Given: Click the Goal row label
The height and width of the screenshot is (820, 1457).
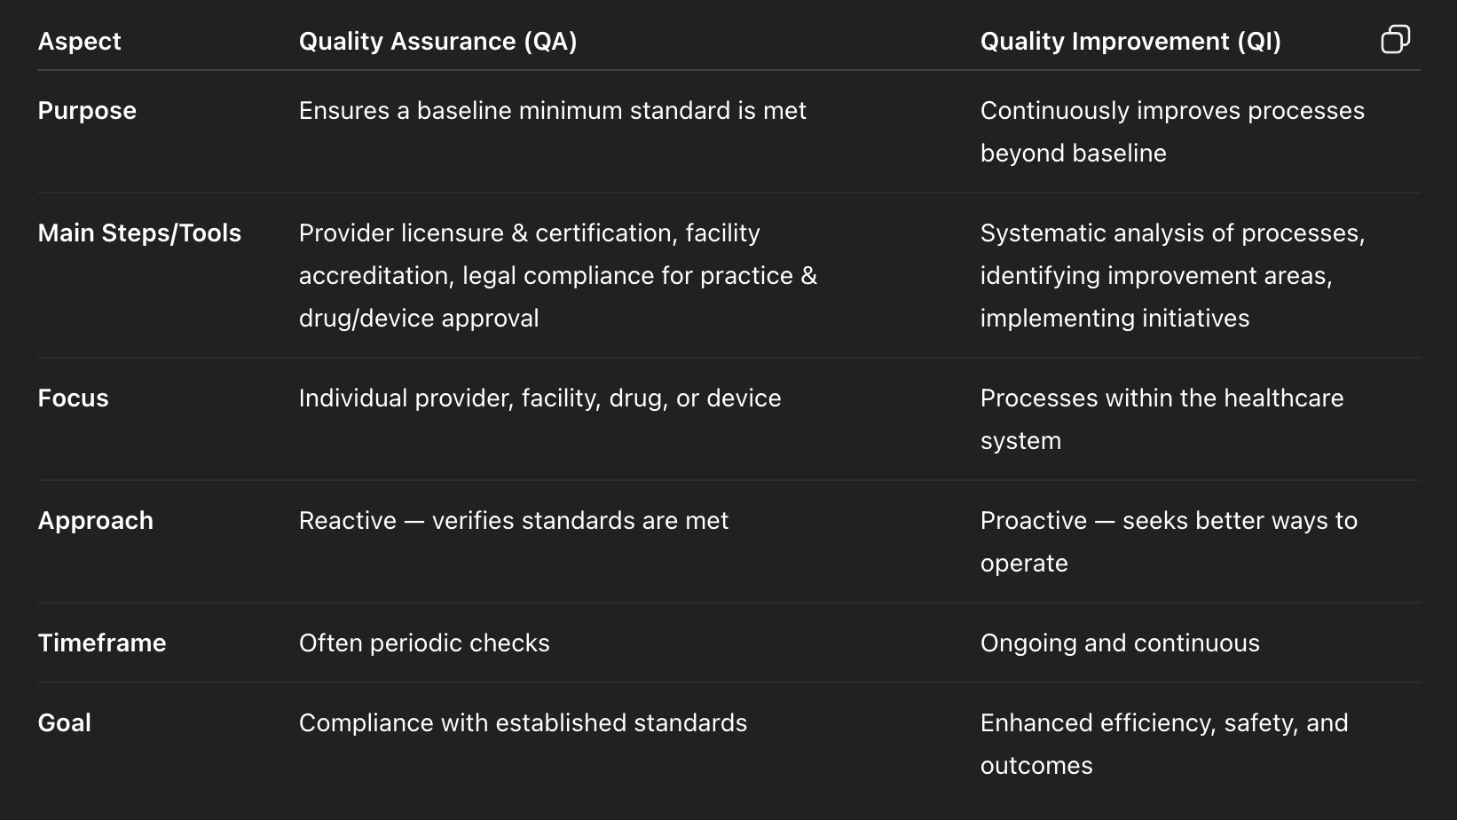Looking at the screenshot, I should coord(64,722).
